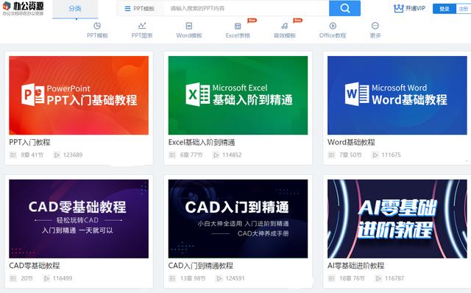Open the Word基础教程 blue thumbnail
471x293 pixels.
[397, 95]
